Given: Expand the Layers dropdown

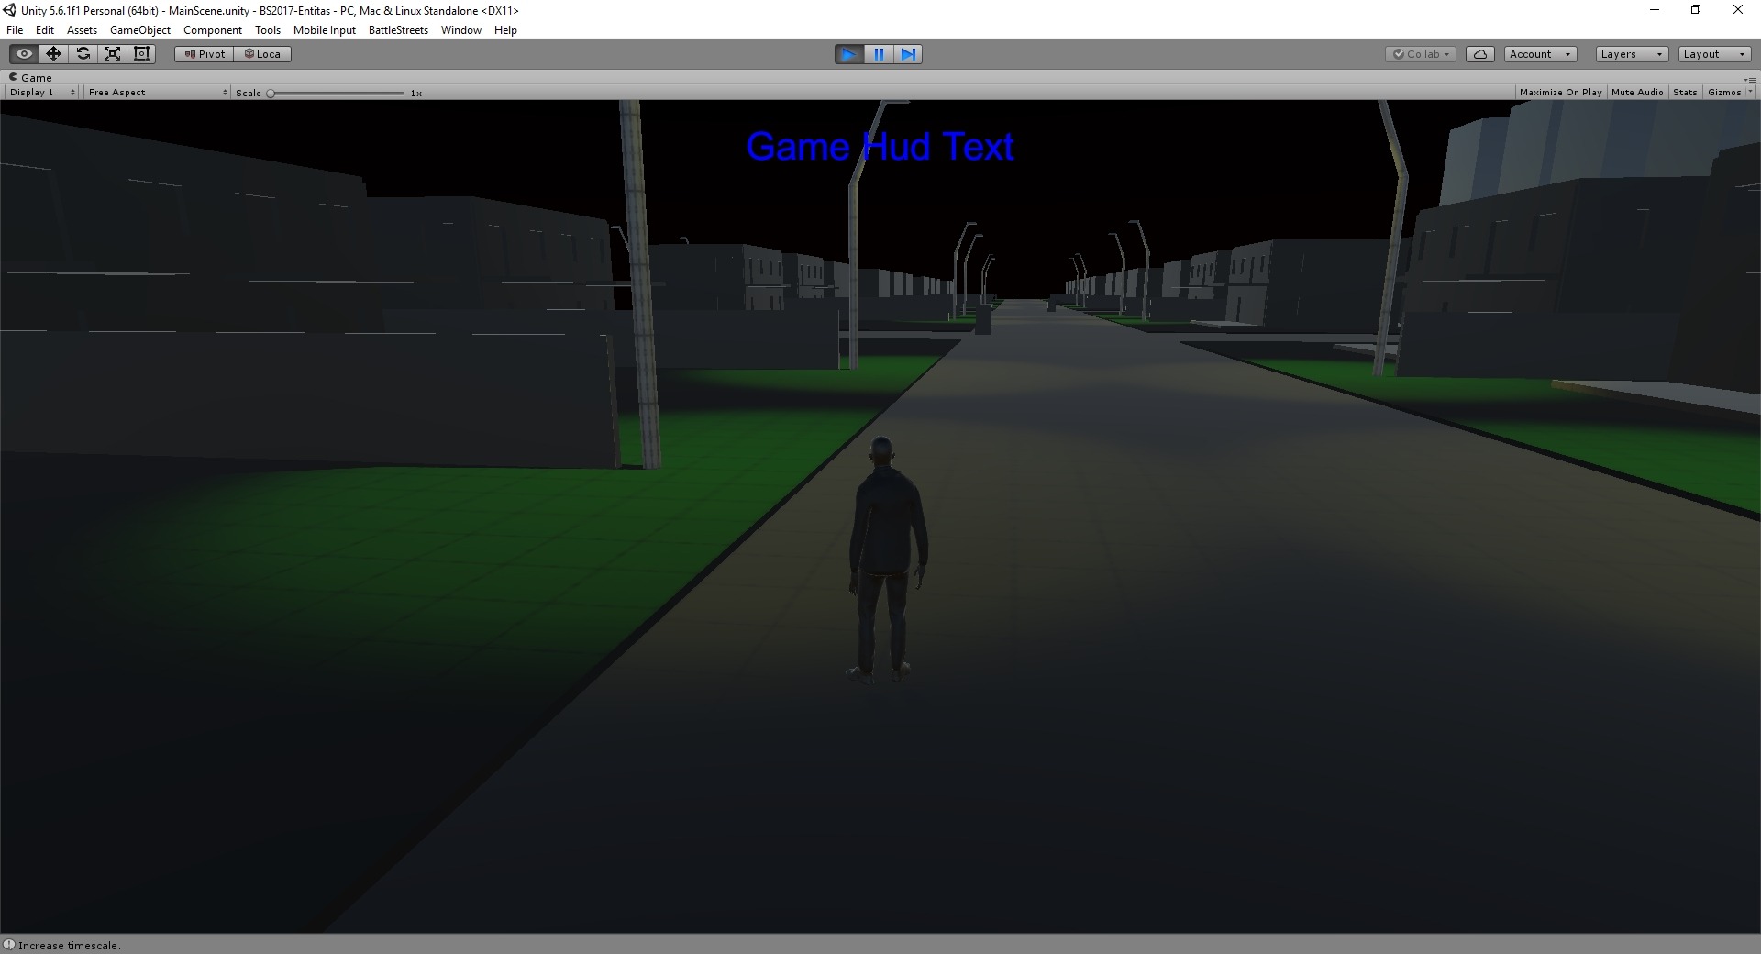Looking at the screenshot, I should [x=1631, y=54].
